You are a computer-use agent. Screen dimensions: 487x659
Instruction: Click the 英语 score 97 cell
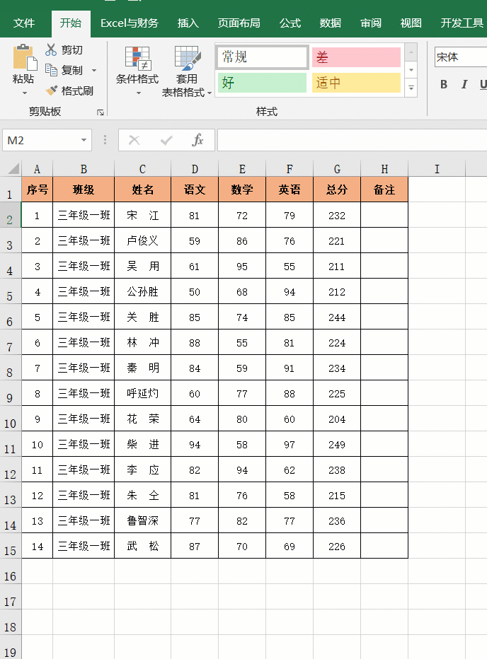(x=290, y=444)
